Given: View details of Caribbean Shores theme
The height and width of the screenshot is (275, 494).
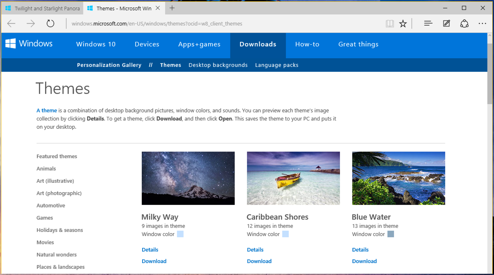Looking at the screenshot, I should click(x=255, y=250).
